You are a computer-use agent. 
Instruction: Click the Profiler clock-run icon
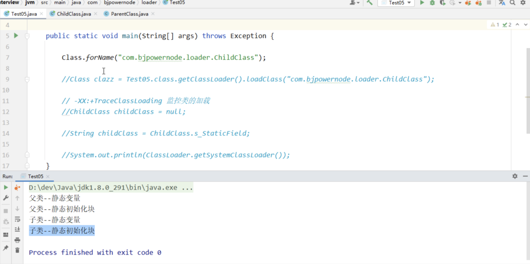click(x=452, y=3)
